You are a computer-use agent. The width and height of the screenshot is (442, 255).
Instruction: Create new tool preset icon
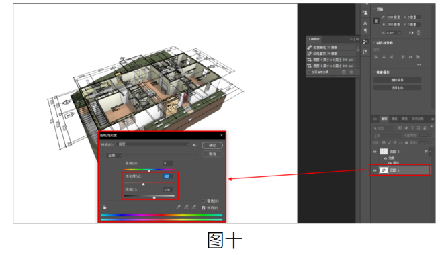[x=344, y=72]
